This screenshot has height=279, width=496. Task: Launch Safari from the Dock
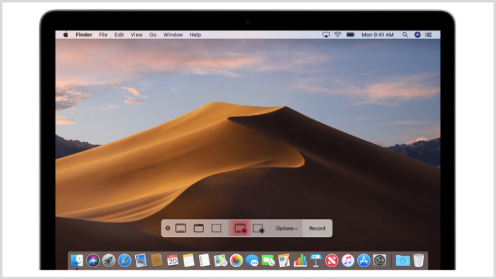pos(125,260)
